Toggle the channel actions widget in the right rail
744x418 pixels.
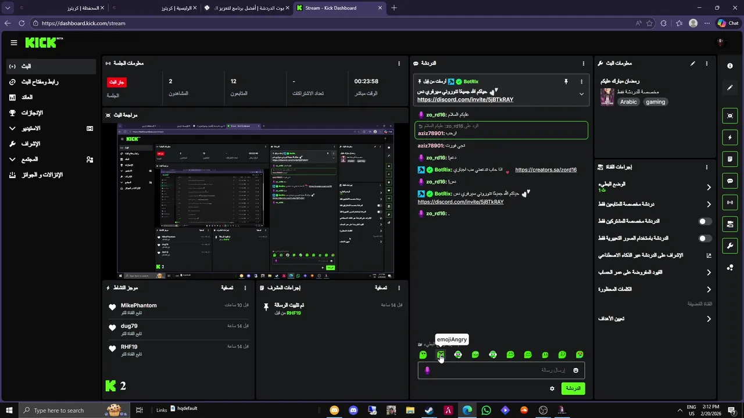coord(730,224)
